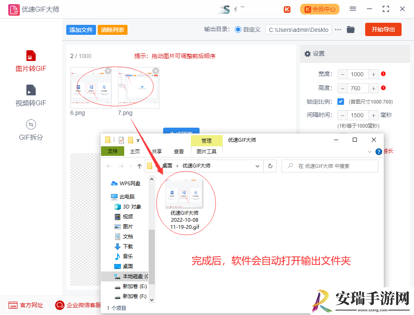Click the Explorer help question mark icon
Screen dimensions: 414x315
point(379,152)
